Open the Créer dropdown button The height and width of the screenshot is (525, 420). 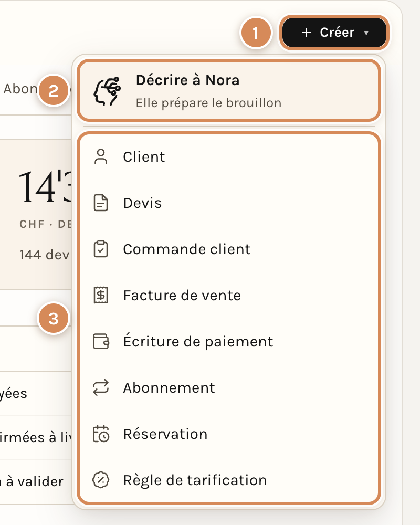(x=334, y=33)
